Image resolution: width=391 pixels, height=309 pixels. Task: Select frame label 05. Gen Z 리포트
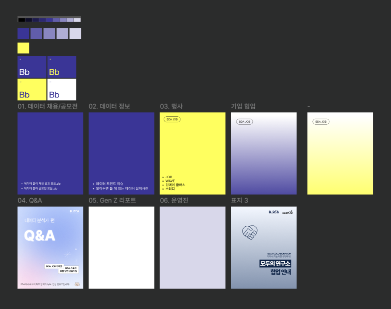113,201
